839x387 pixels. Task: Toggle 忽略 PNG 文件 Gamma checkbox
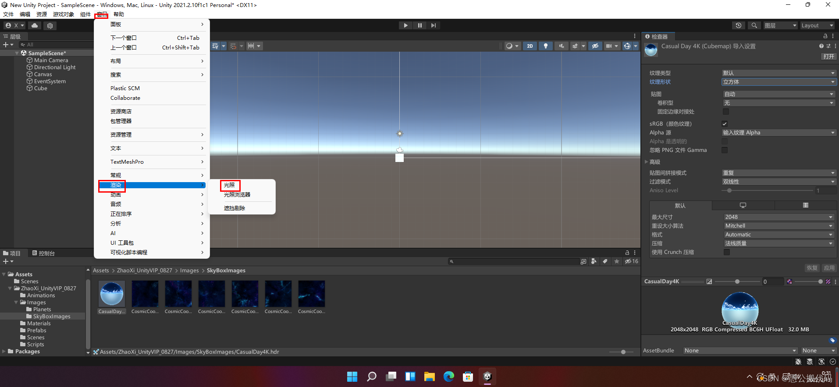[x=725, y=150]
